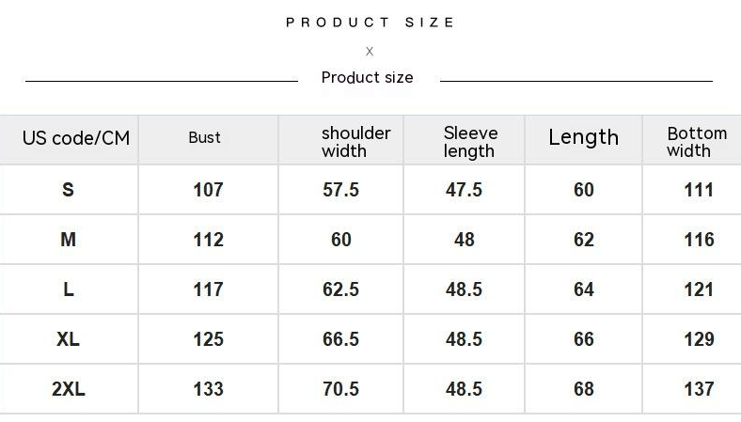Viewport: 741px width, 422px height.
Task: Select the shoulder width 57.5 cell
Action: (340, 190)
